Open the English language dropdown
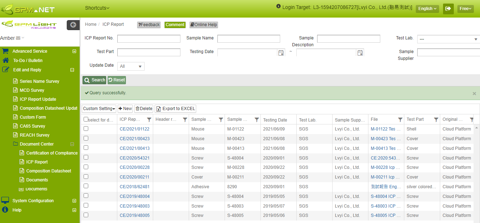 click(x=427, y=9)
